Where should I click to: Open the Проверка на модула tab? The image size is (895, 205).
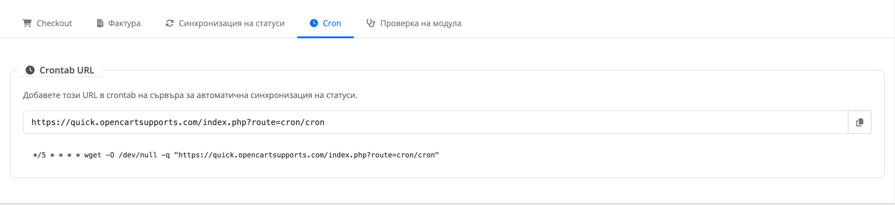coord(421,23)
